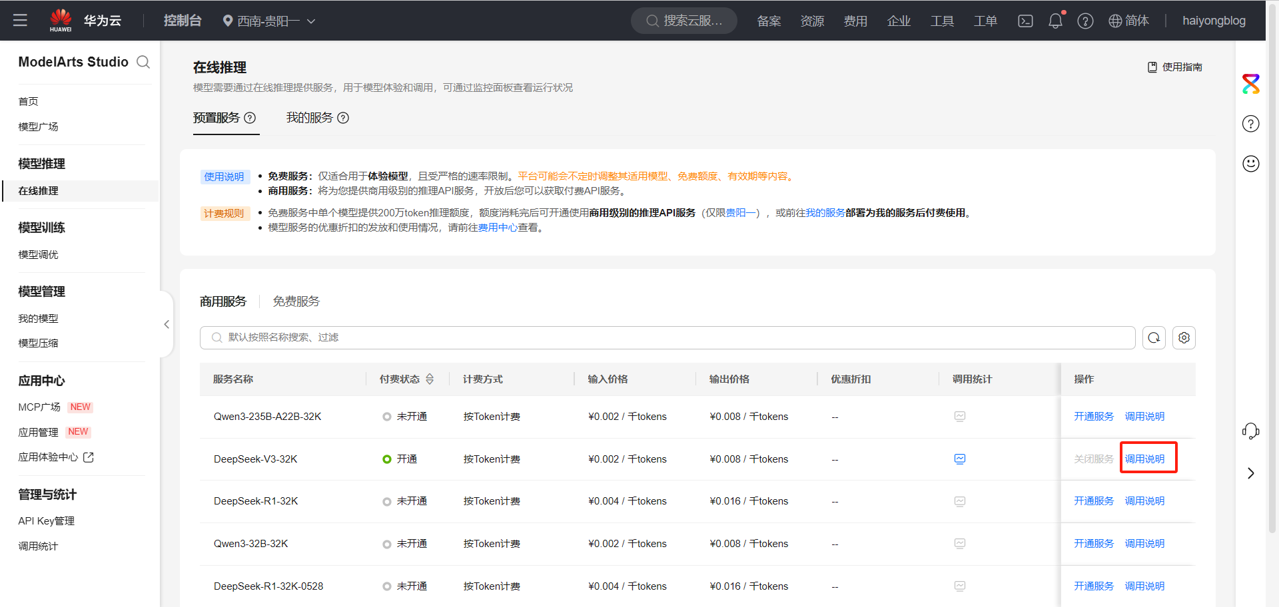The height and width of the screenshot is (607, 1279).
Task: Open the hamburger menu at top left
Action: (20, 21)
